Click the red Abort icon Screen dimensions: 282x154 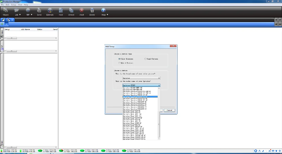pos(82,10)
